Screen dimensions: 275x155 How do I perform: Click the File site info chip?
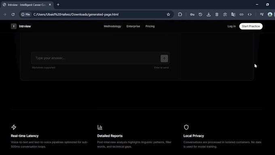click(x=25, y=15)
